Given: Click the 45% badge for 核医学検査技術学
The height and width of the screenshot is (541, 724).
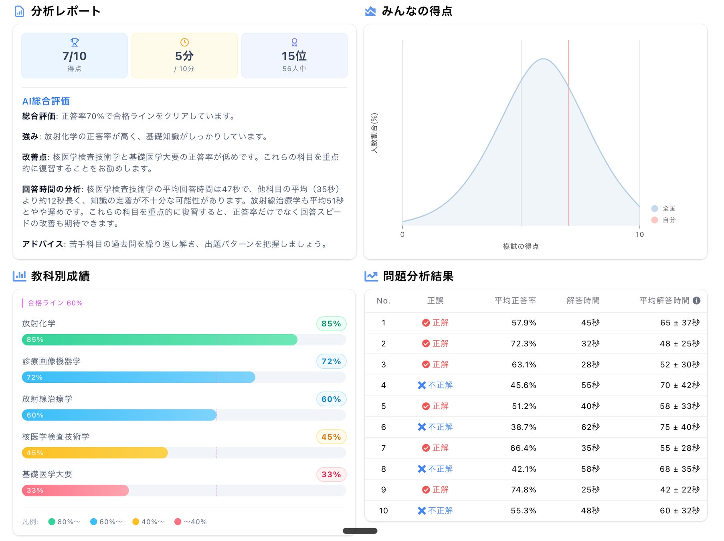Looking at the screenshot, I should tap(331, 437).
